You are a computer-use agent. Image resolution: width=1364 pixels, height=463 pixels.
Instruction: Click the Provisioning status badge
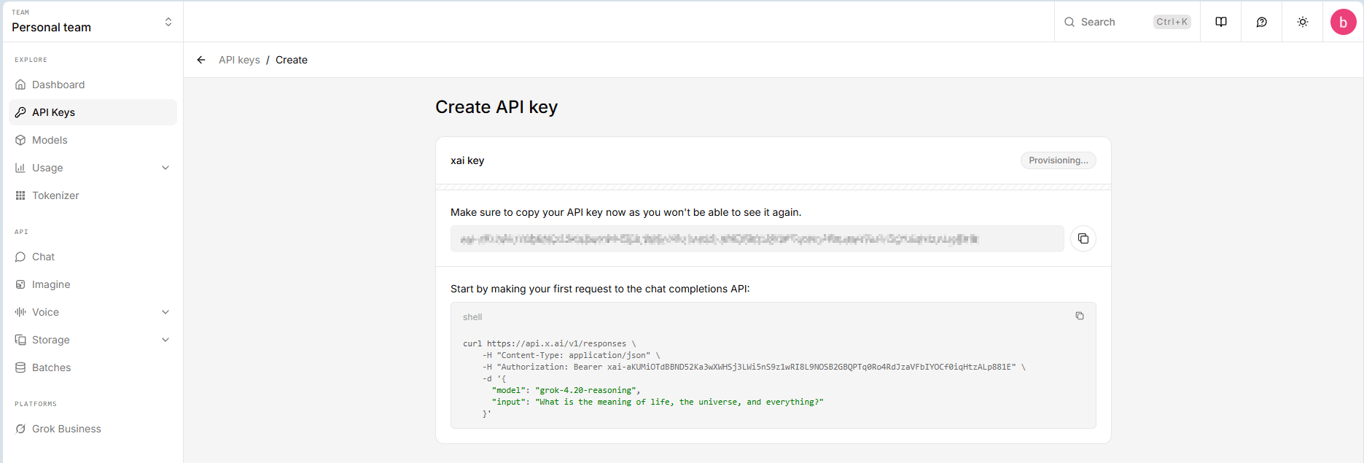1058,160
